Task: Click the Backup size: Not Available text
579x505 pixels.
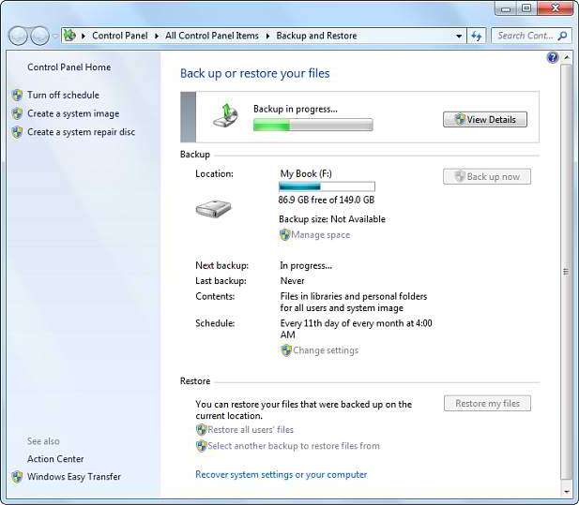Action: [332, 219]
